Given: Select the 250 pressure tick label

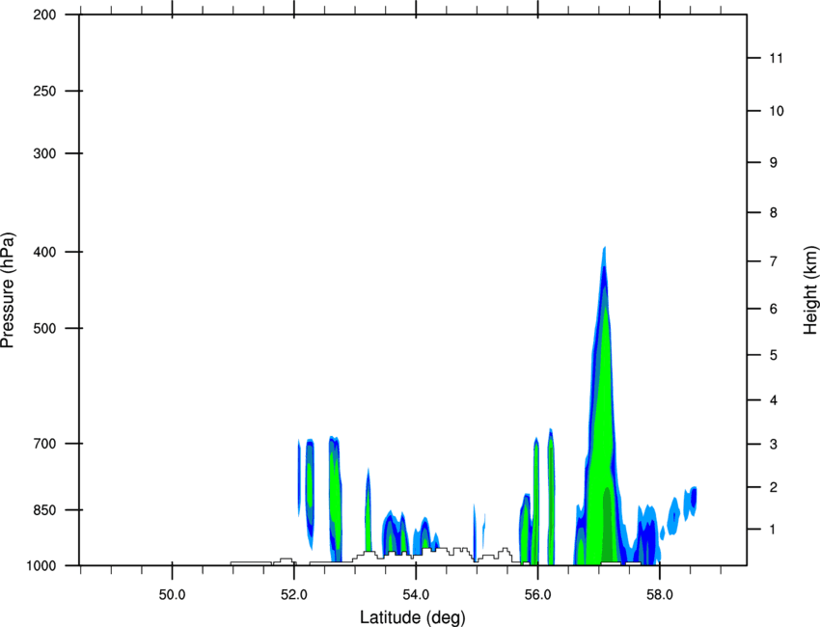Looking at the screenshot, I should tap(44, 91).
